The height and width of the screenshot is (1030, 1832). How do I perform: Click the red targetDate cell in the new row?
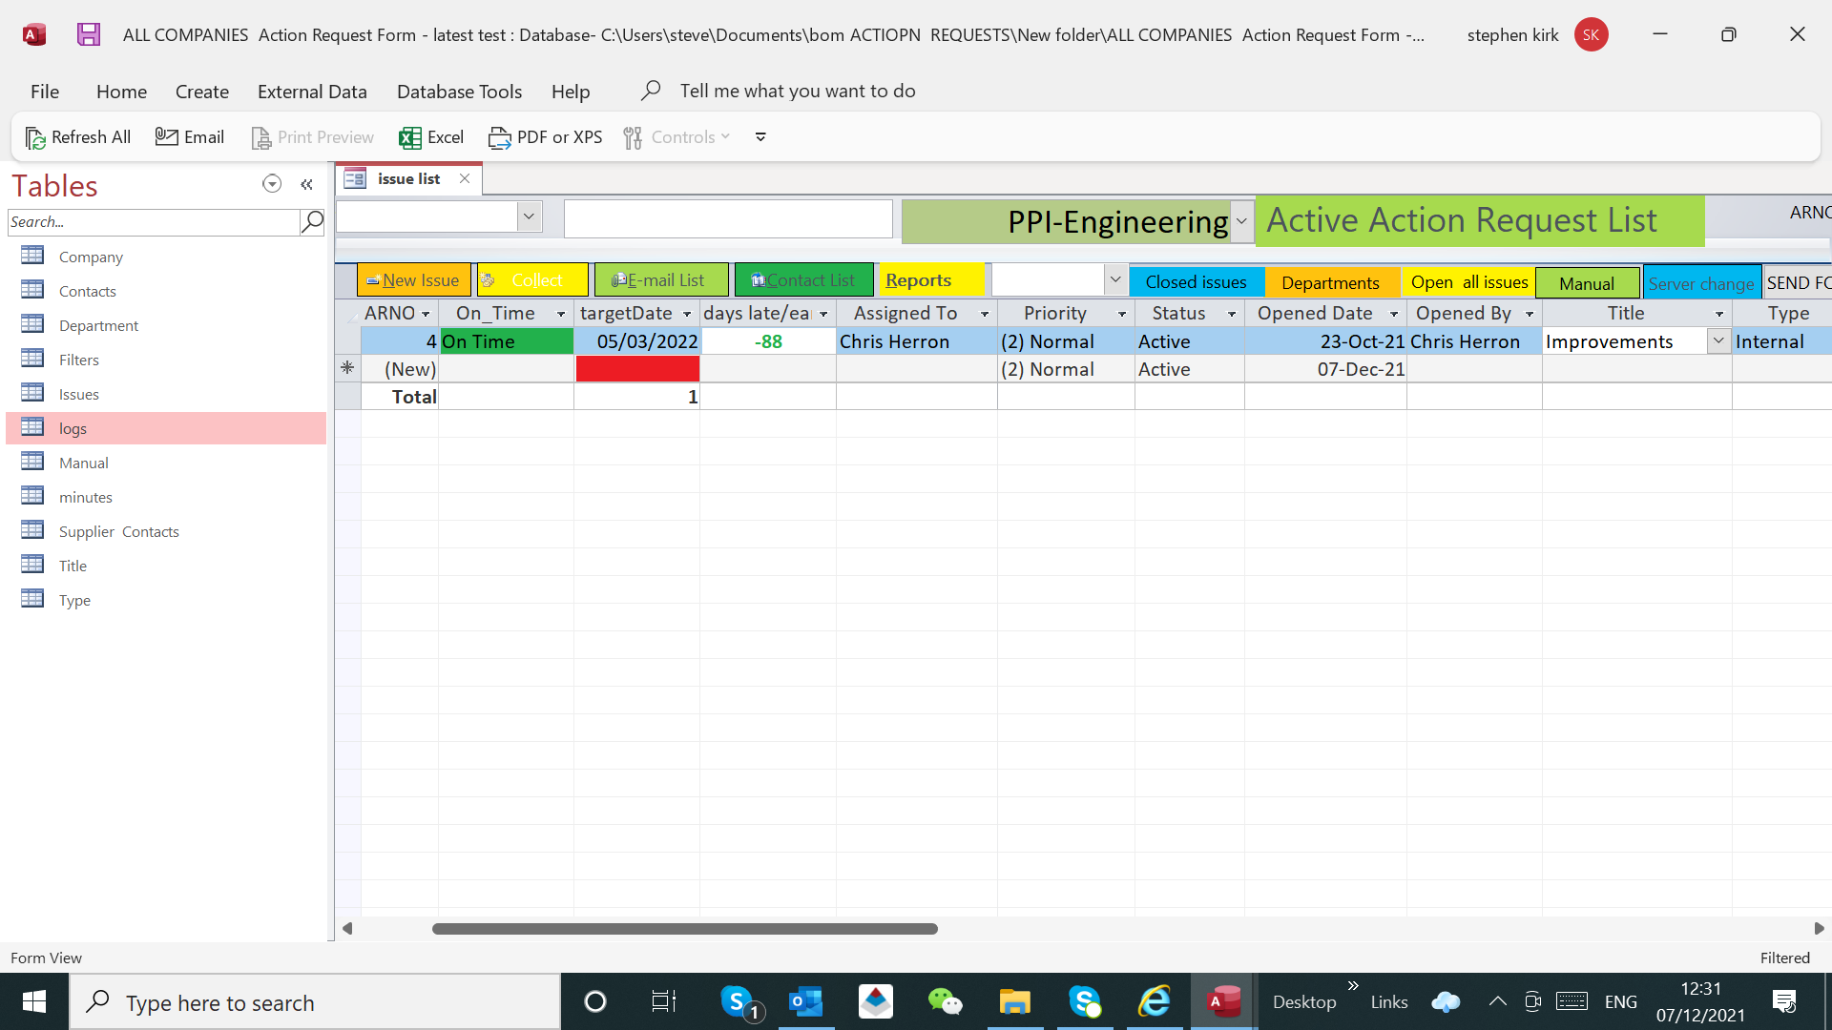click(x=637, y=369)
